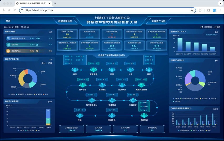Toggle 数据集 legend in asset type chart
Image resolution: width=224 pixels, height=141 pixels.
[12, 94]
